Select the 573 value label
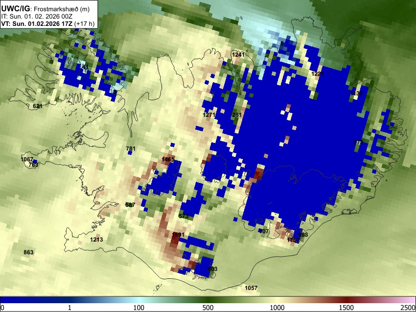 184,216
